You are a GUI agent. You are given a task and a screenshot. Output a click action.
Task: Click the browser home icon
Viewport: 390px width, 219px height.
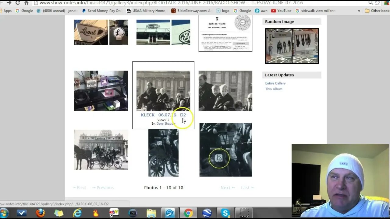click(x=27, y=3)
